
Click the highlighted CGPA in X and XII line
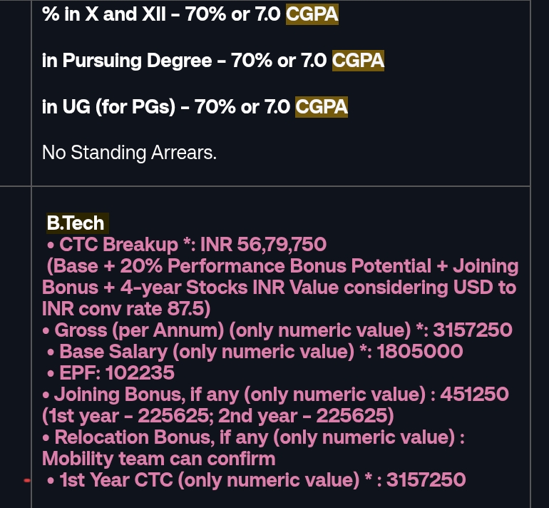coord(312,14)
